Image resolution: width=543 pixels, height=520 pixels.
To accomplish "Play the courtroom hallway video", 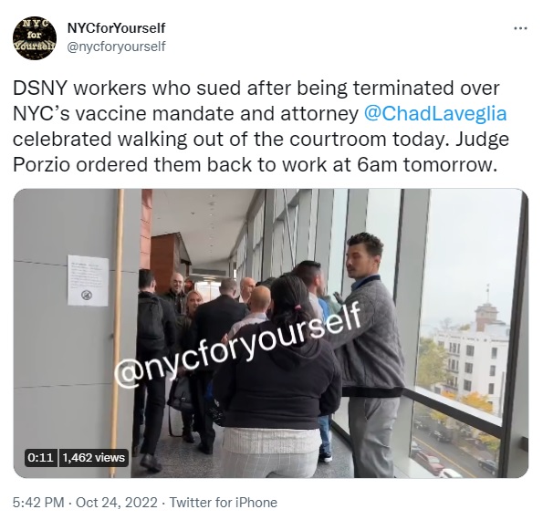I will point(271,333).
